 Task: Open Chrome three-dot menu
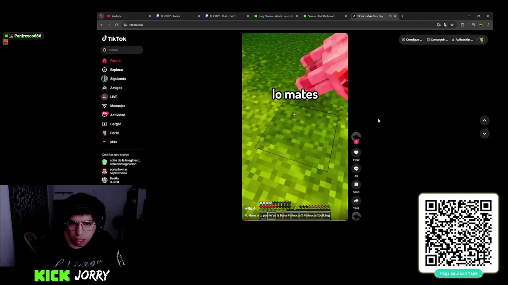[488, 25]
